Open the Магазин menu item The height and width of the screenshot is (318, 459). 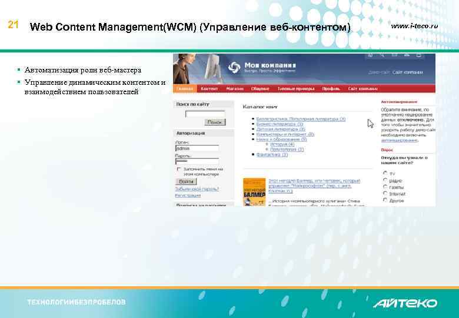pos(235,89)
